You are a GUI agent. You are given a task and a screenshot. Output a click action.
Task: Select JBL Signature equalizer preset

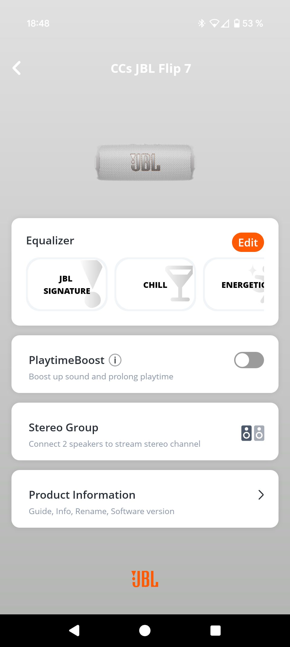pos(67,285)
